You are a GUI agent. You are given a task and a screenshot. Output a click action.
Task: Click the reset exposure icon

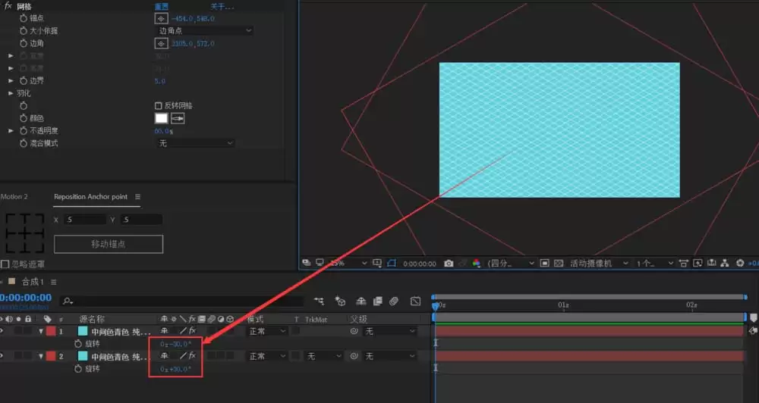(x=739, y=264)
